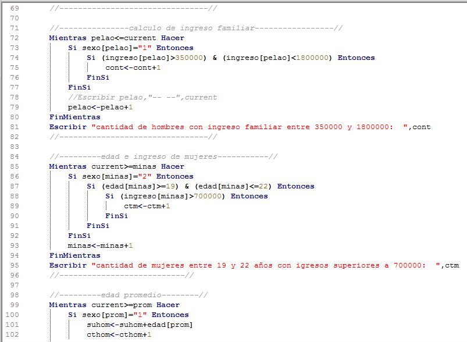The height and width of the screenshot is (342, 467).
Task: Click the FinSi on line 76
Action: (98, 77)
